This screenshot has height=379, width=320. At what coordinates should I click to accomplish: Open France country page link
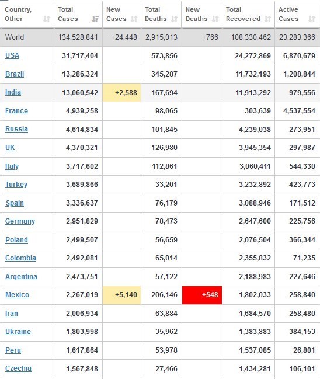pyautogui.click(x=16, y=111)
